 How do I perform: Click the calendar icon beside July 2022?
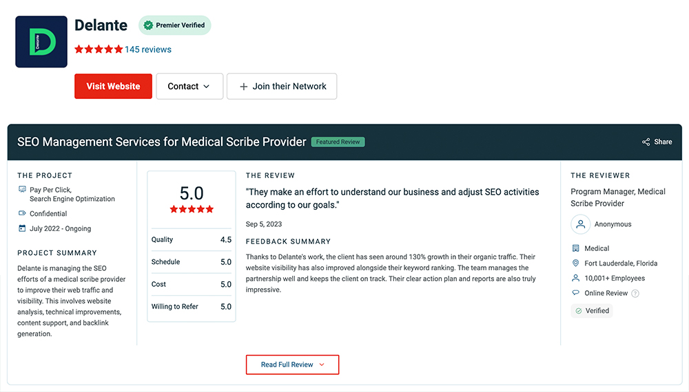tap(22, 228)
